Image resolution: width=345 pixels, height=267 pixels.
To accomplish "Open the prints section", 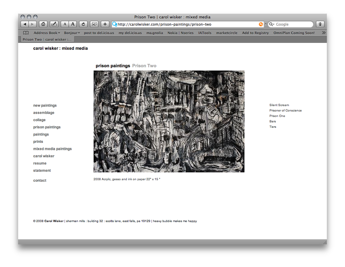I will 38,142.
